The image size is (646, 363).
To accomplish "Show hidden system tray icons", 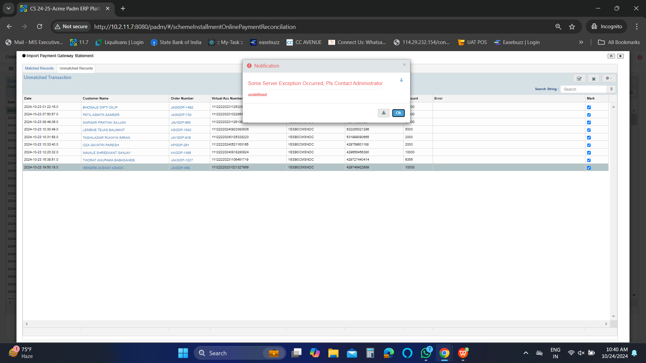I will [526, 353].
